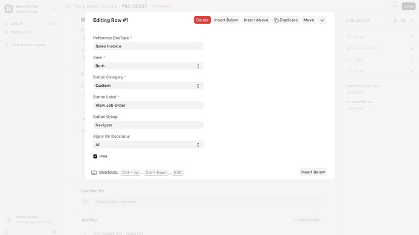Click the edit icon beside FBC-00037
The image size is (419, 235).
pos(395,21)
